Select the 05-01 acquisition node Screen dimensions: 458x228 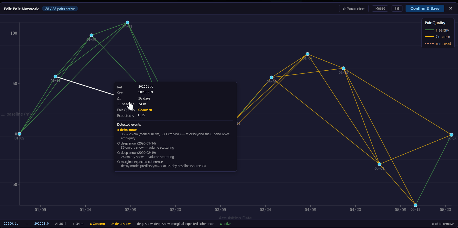click(x=379, y=164)
